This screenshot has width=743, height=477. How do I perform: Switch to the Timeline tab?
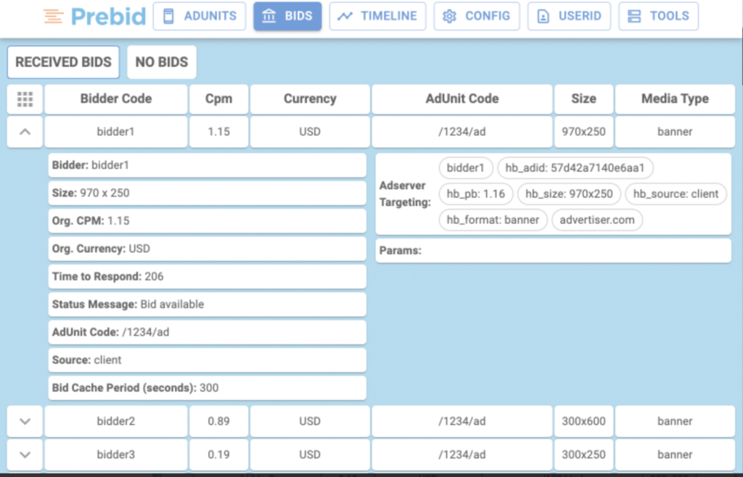tap(377, 16)
